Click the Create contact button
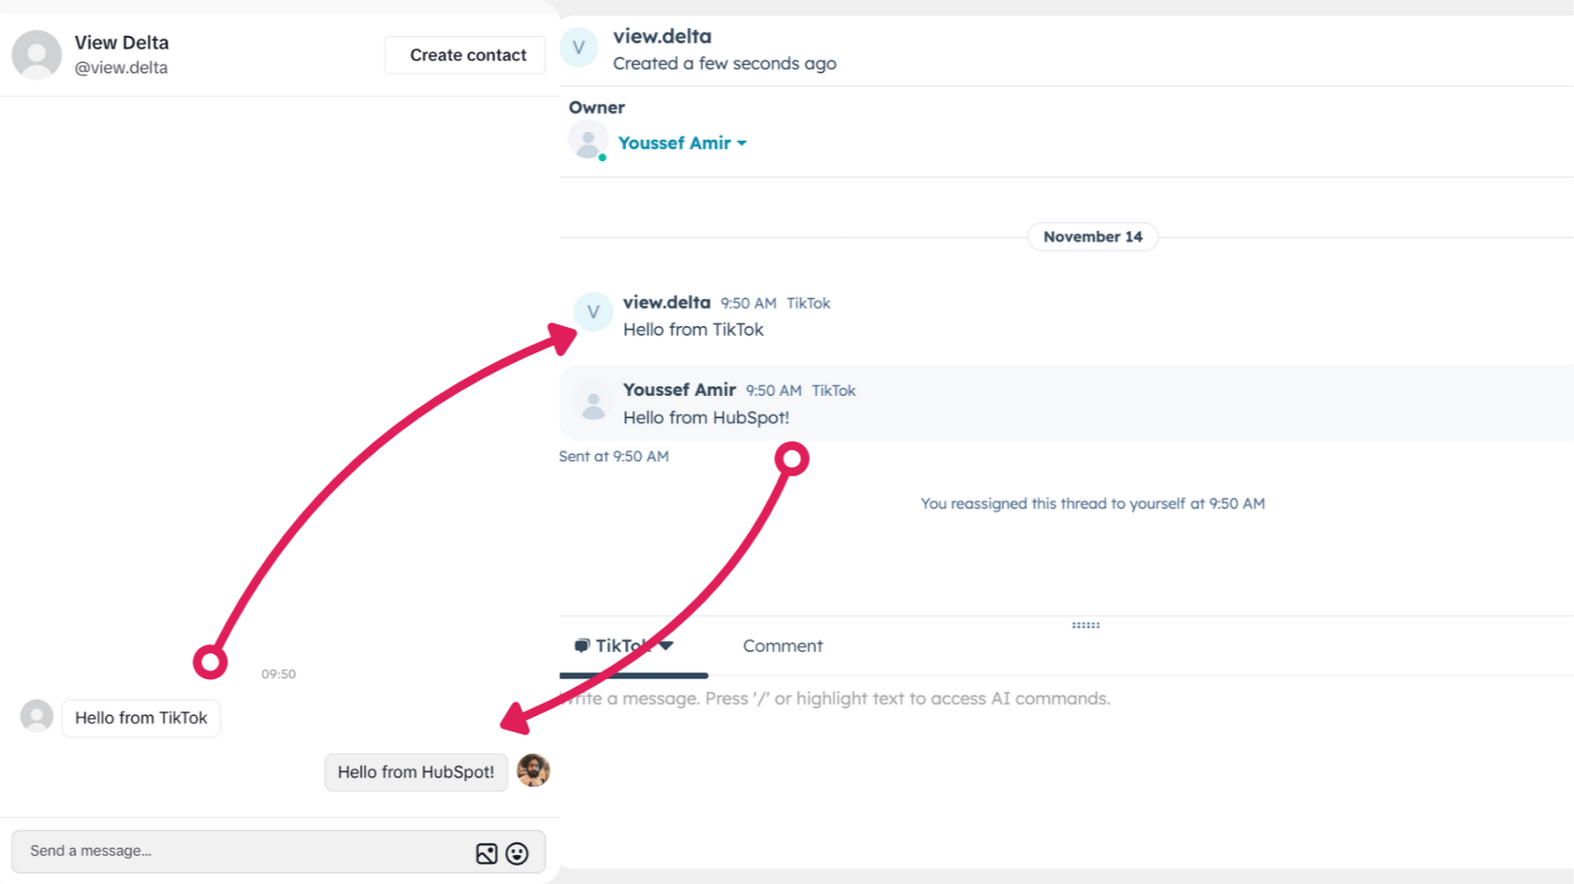The height and width of the screenshot is (884, 1574). tap(465, 55)
